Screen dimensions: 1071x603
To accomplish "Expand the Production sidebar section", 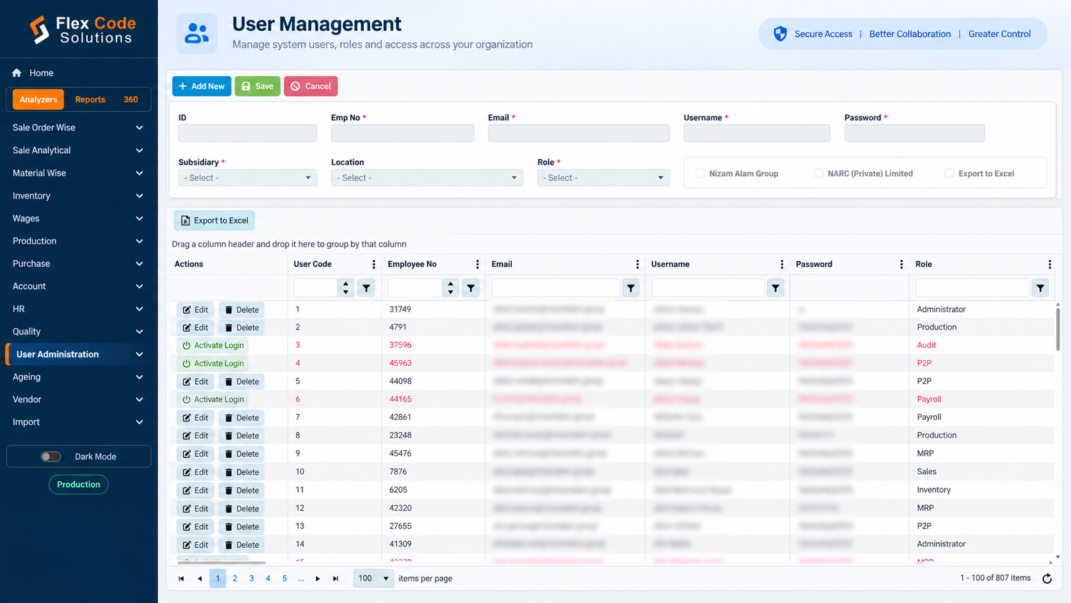I will [x=78, y=241].
